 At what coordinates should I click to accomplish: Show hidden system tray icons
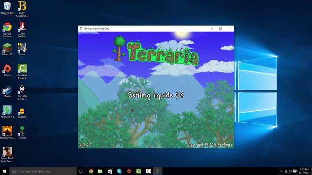click(281, 171)
